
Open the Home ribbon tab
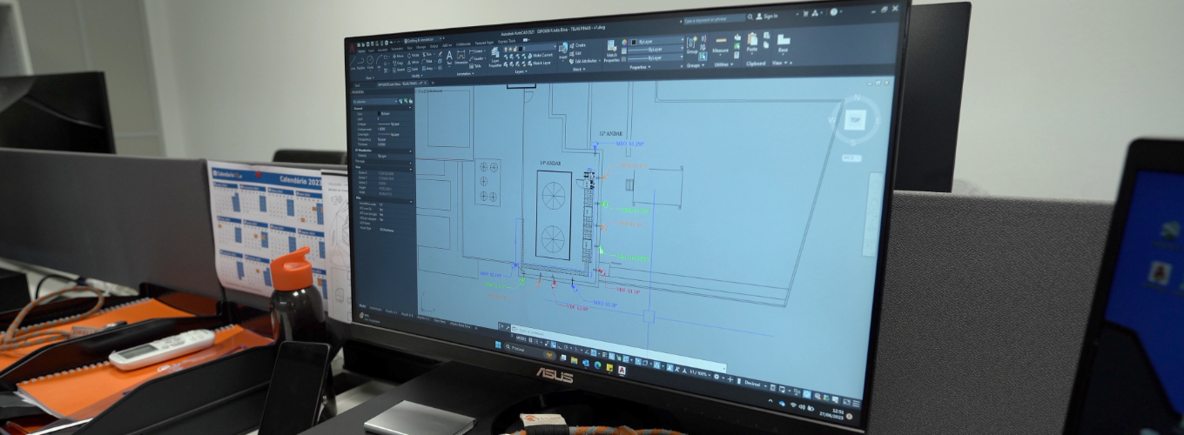pyautogui.click(x=361, y=51)
